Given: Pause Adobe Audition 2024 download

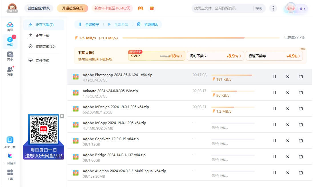Looking at the screenshot, I should [275, 173].
